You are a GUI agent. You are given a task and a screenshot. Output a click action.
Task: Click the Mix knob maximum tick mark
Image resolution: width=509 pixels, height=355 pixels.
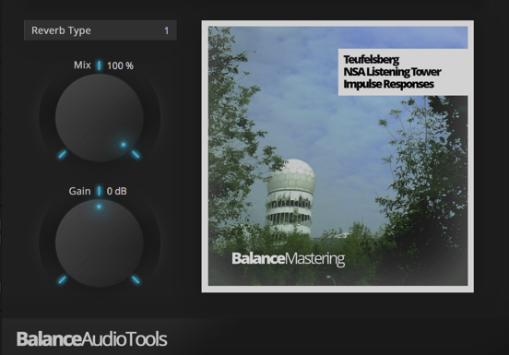pyautogui.click(x=136, y=154)
